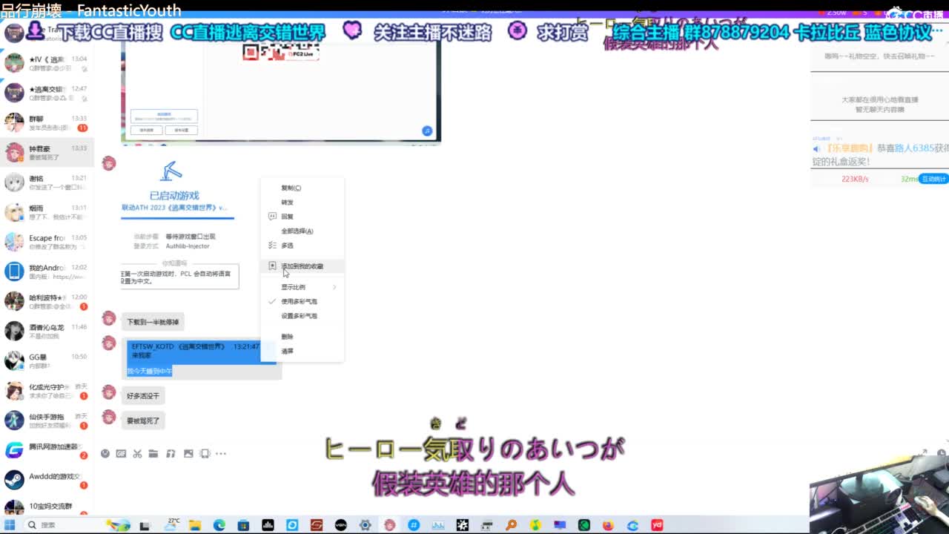Open the GG暴 conversation
Screen dimensions: 949x534
(x=47, y=360)
